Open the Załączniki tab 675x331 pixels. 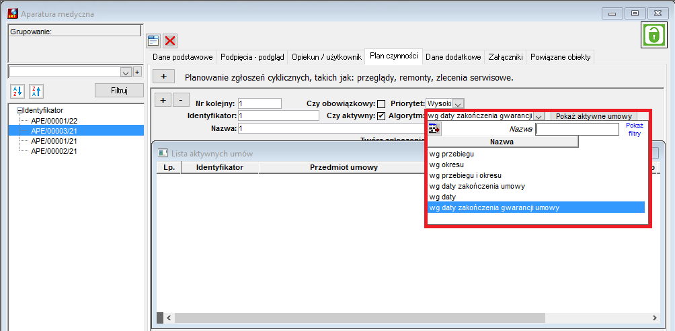506,57
